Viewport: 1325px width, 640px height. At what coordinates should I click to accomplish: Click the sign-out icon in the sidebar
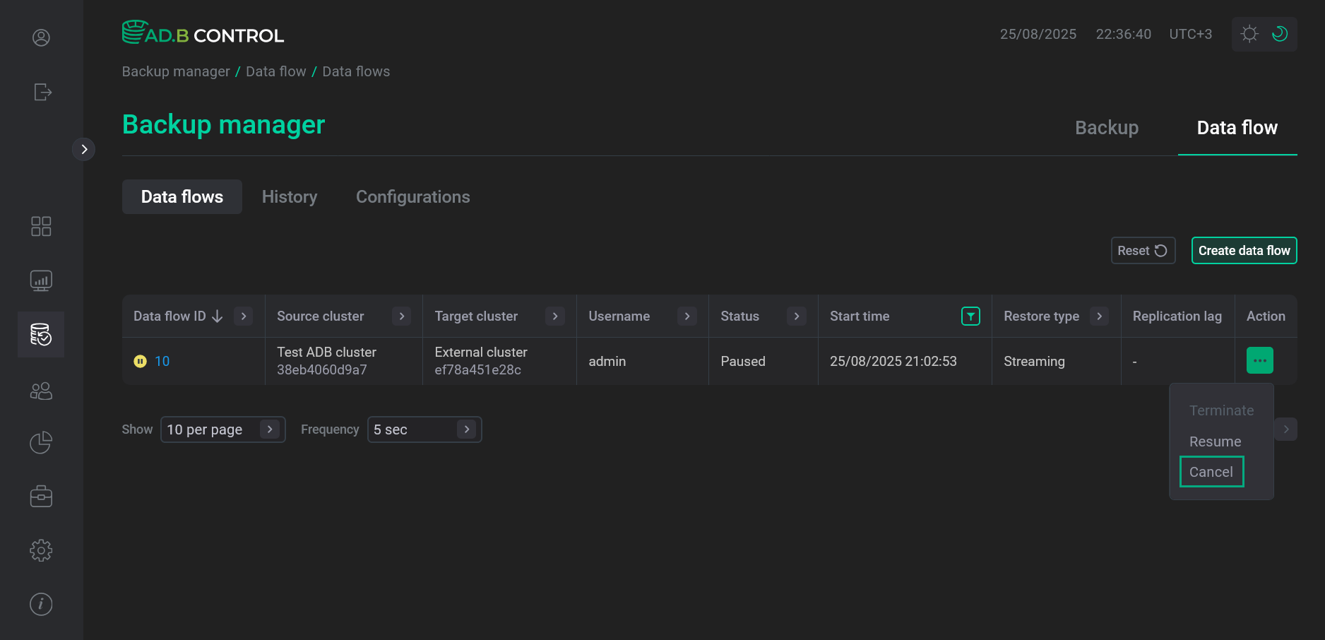pos(42,92)
